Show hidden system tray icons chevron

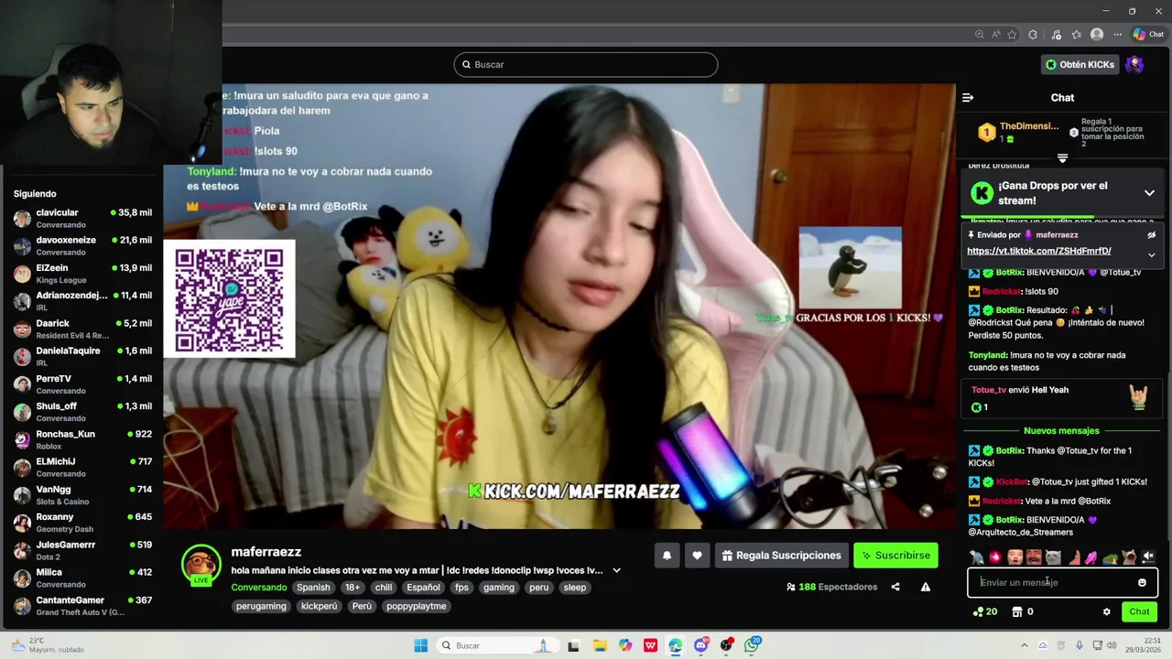1023,645
